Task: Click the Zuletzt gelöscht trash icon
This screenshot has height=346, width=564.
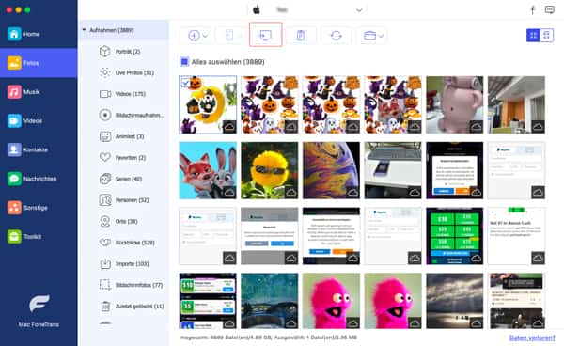Action: coord(105,307)
